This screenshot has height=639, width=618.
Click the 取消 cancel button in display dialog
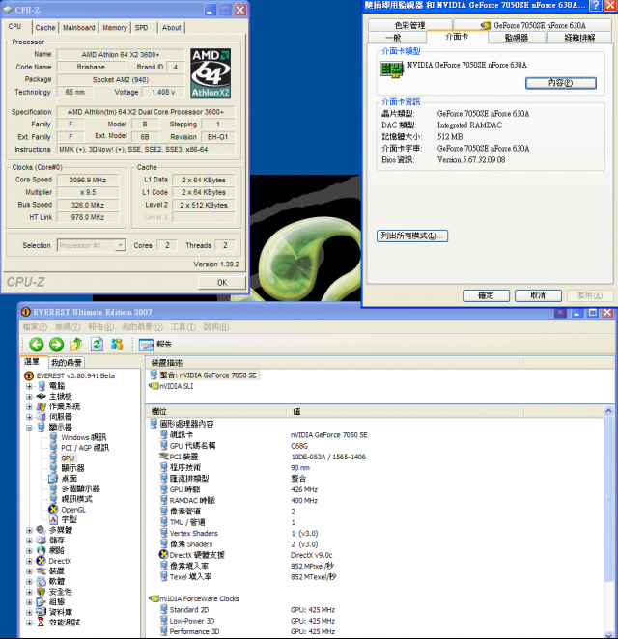(x=538, y=295)
